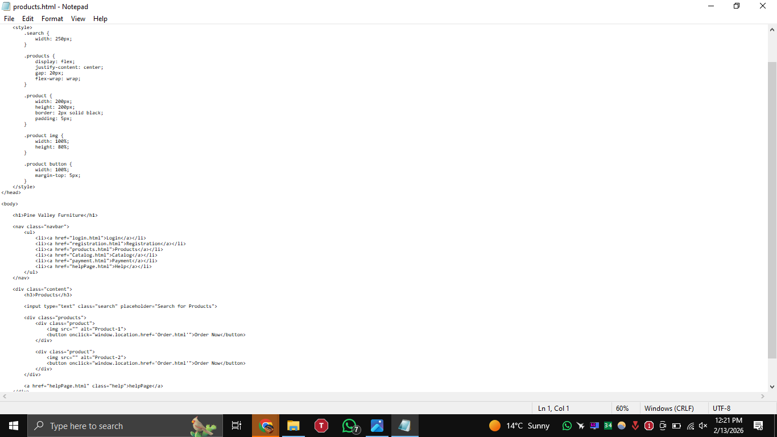Open the red T app on the taskbar
777x437 pixels.
[321, 426]
